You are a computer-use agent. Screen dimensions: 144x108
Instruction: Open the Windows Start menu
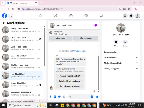(x=3, y=105)
